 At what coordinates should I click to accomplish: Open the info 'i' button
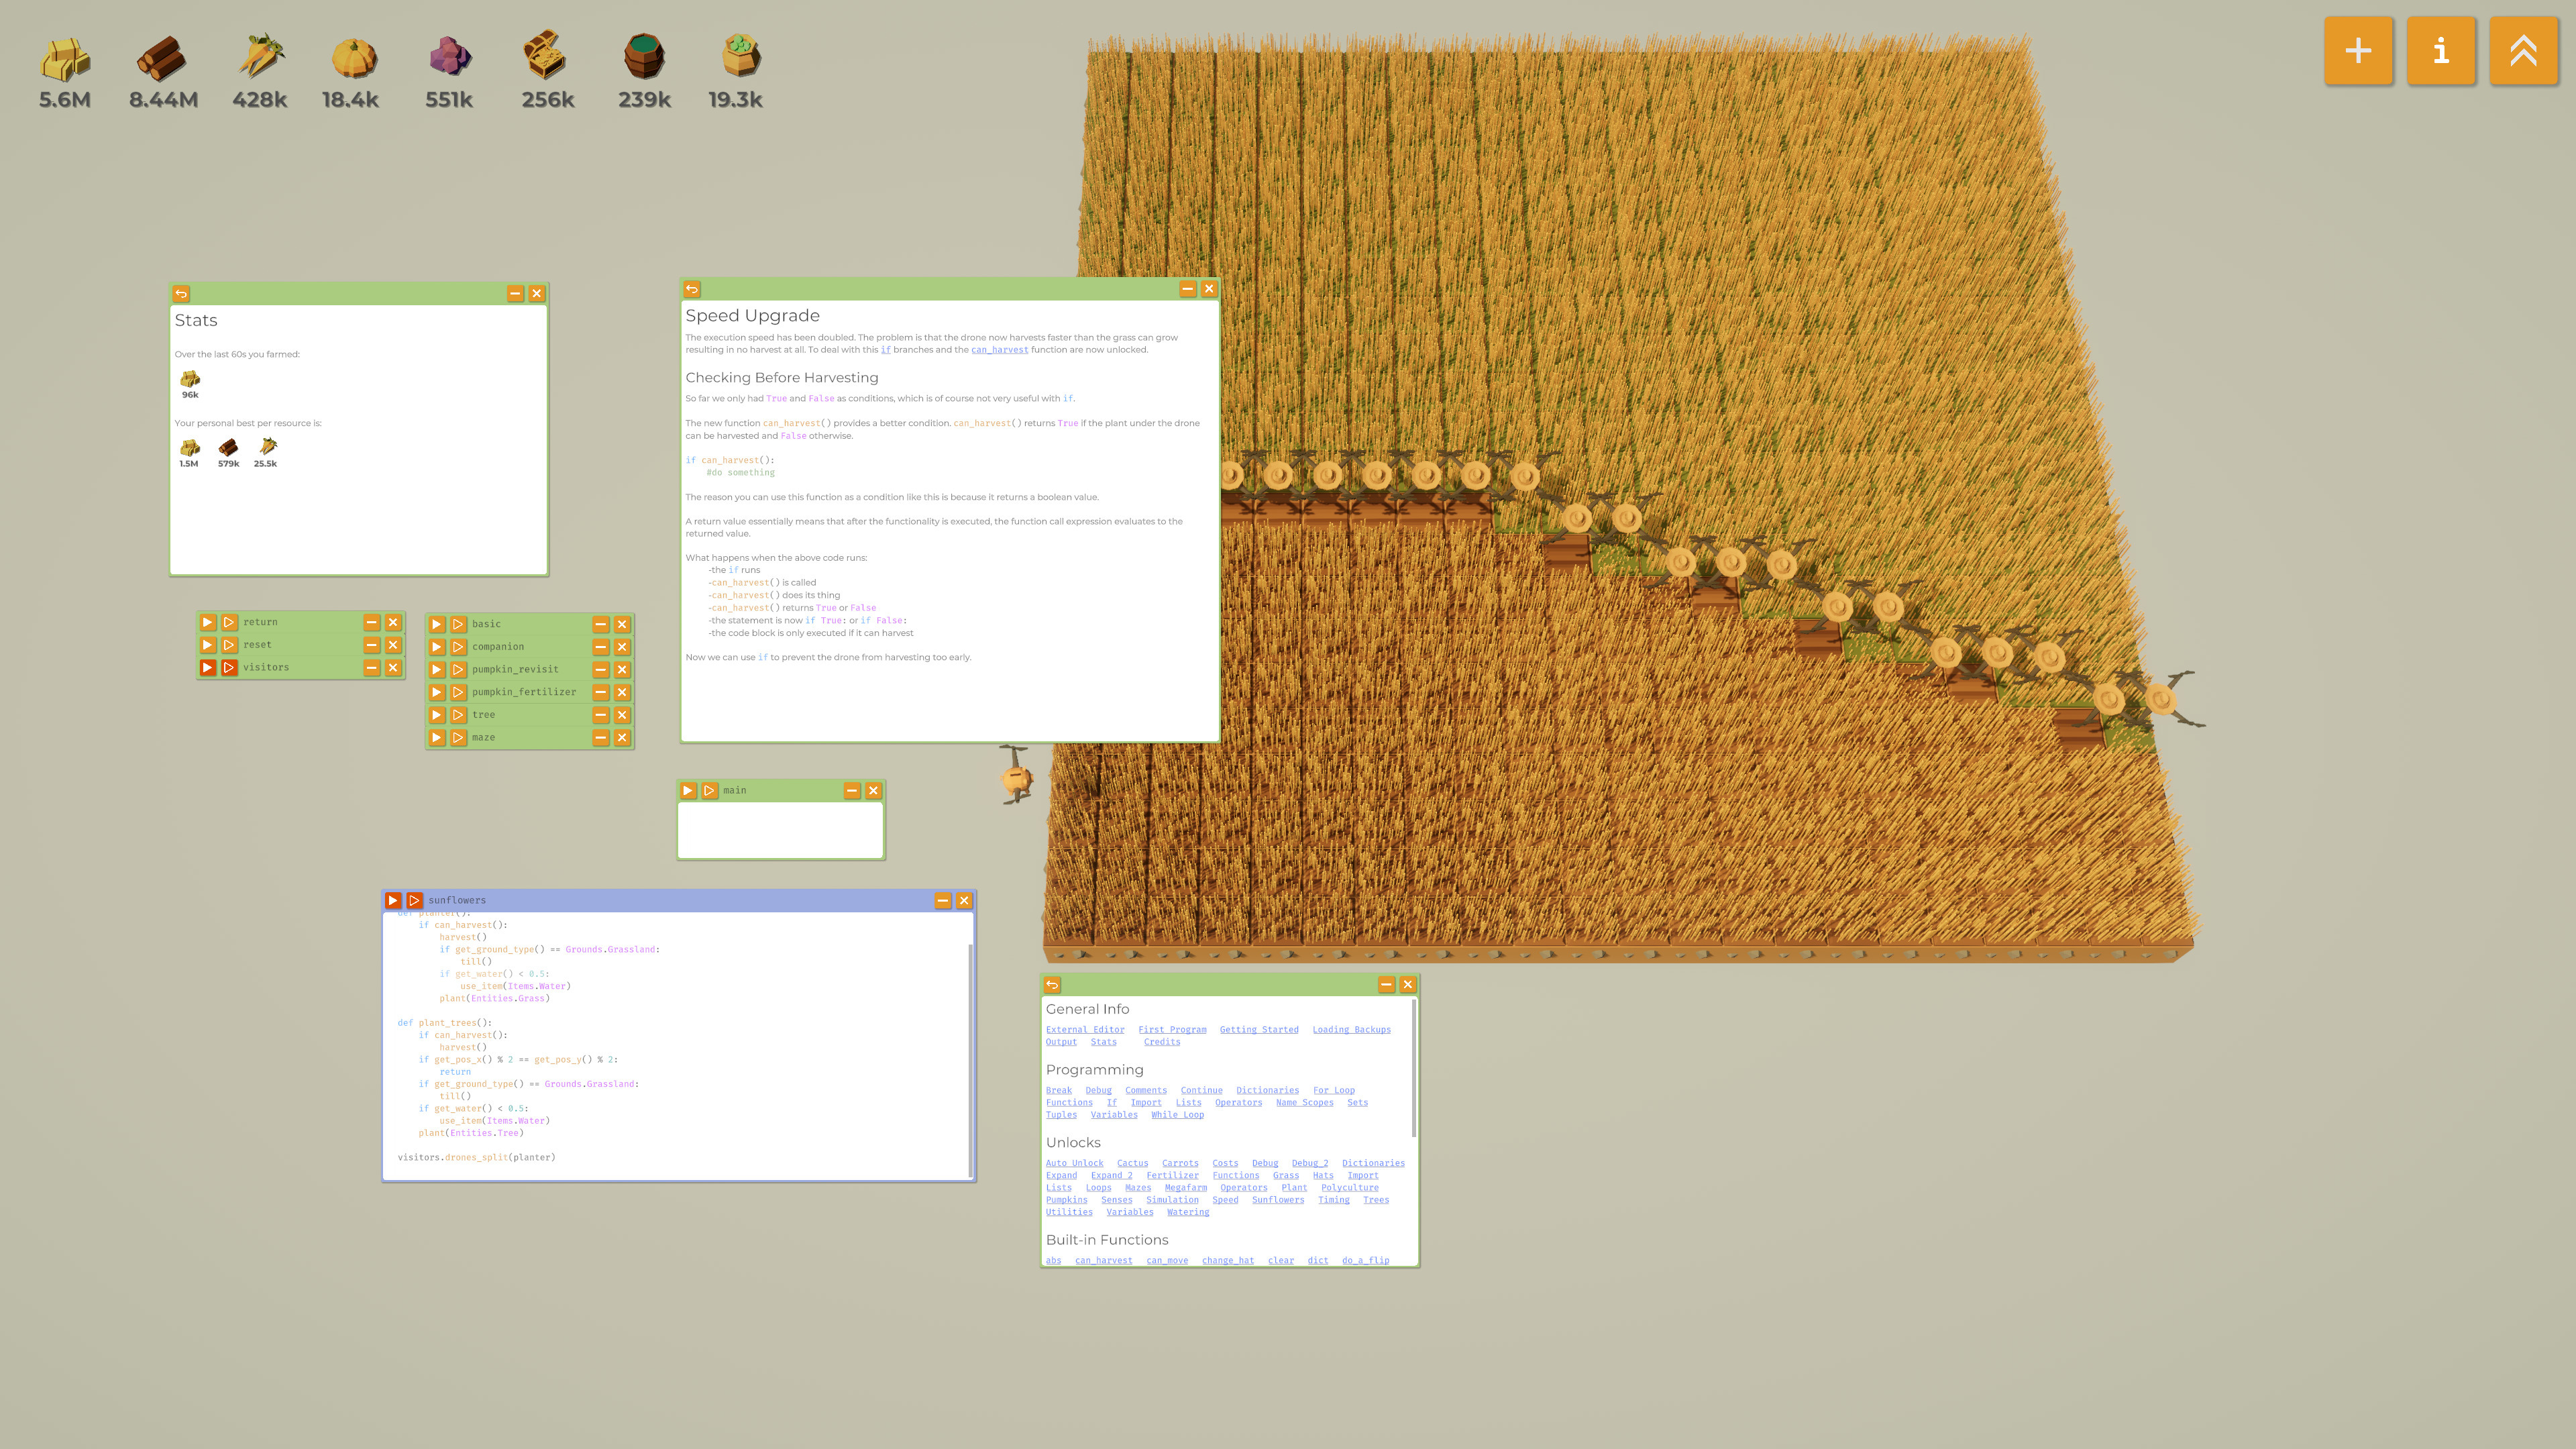pyautogui.click(x=2441, y=51)
